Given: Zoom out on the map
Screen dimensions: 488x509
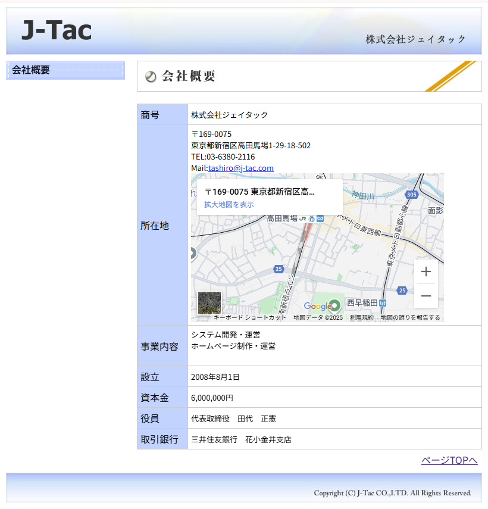Looking at the screenshot, I should pyautogui.click(x=426, y=296).
